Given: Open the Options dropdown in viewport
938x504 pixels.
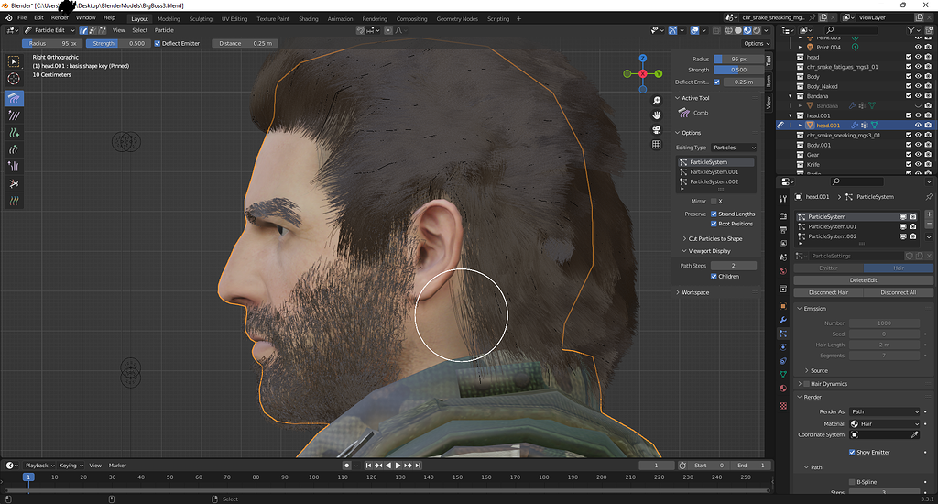Looking at the screenshot, I should tap(757, 43).
